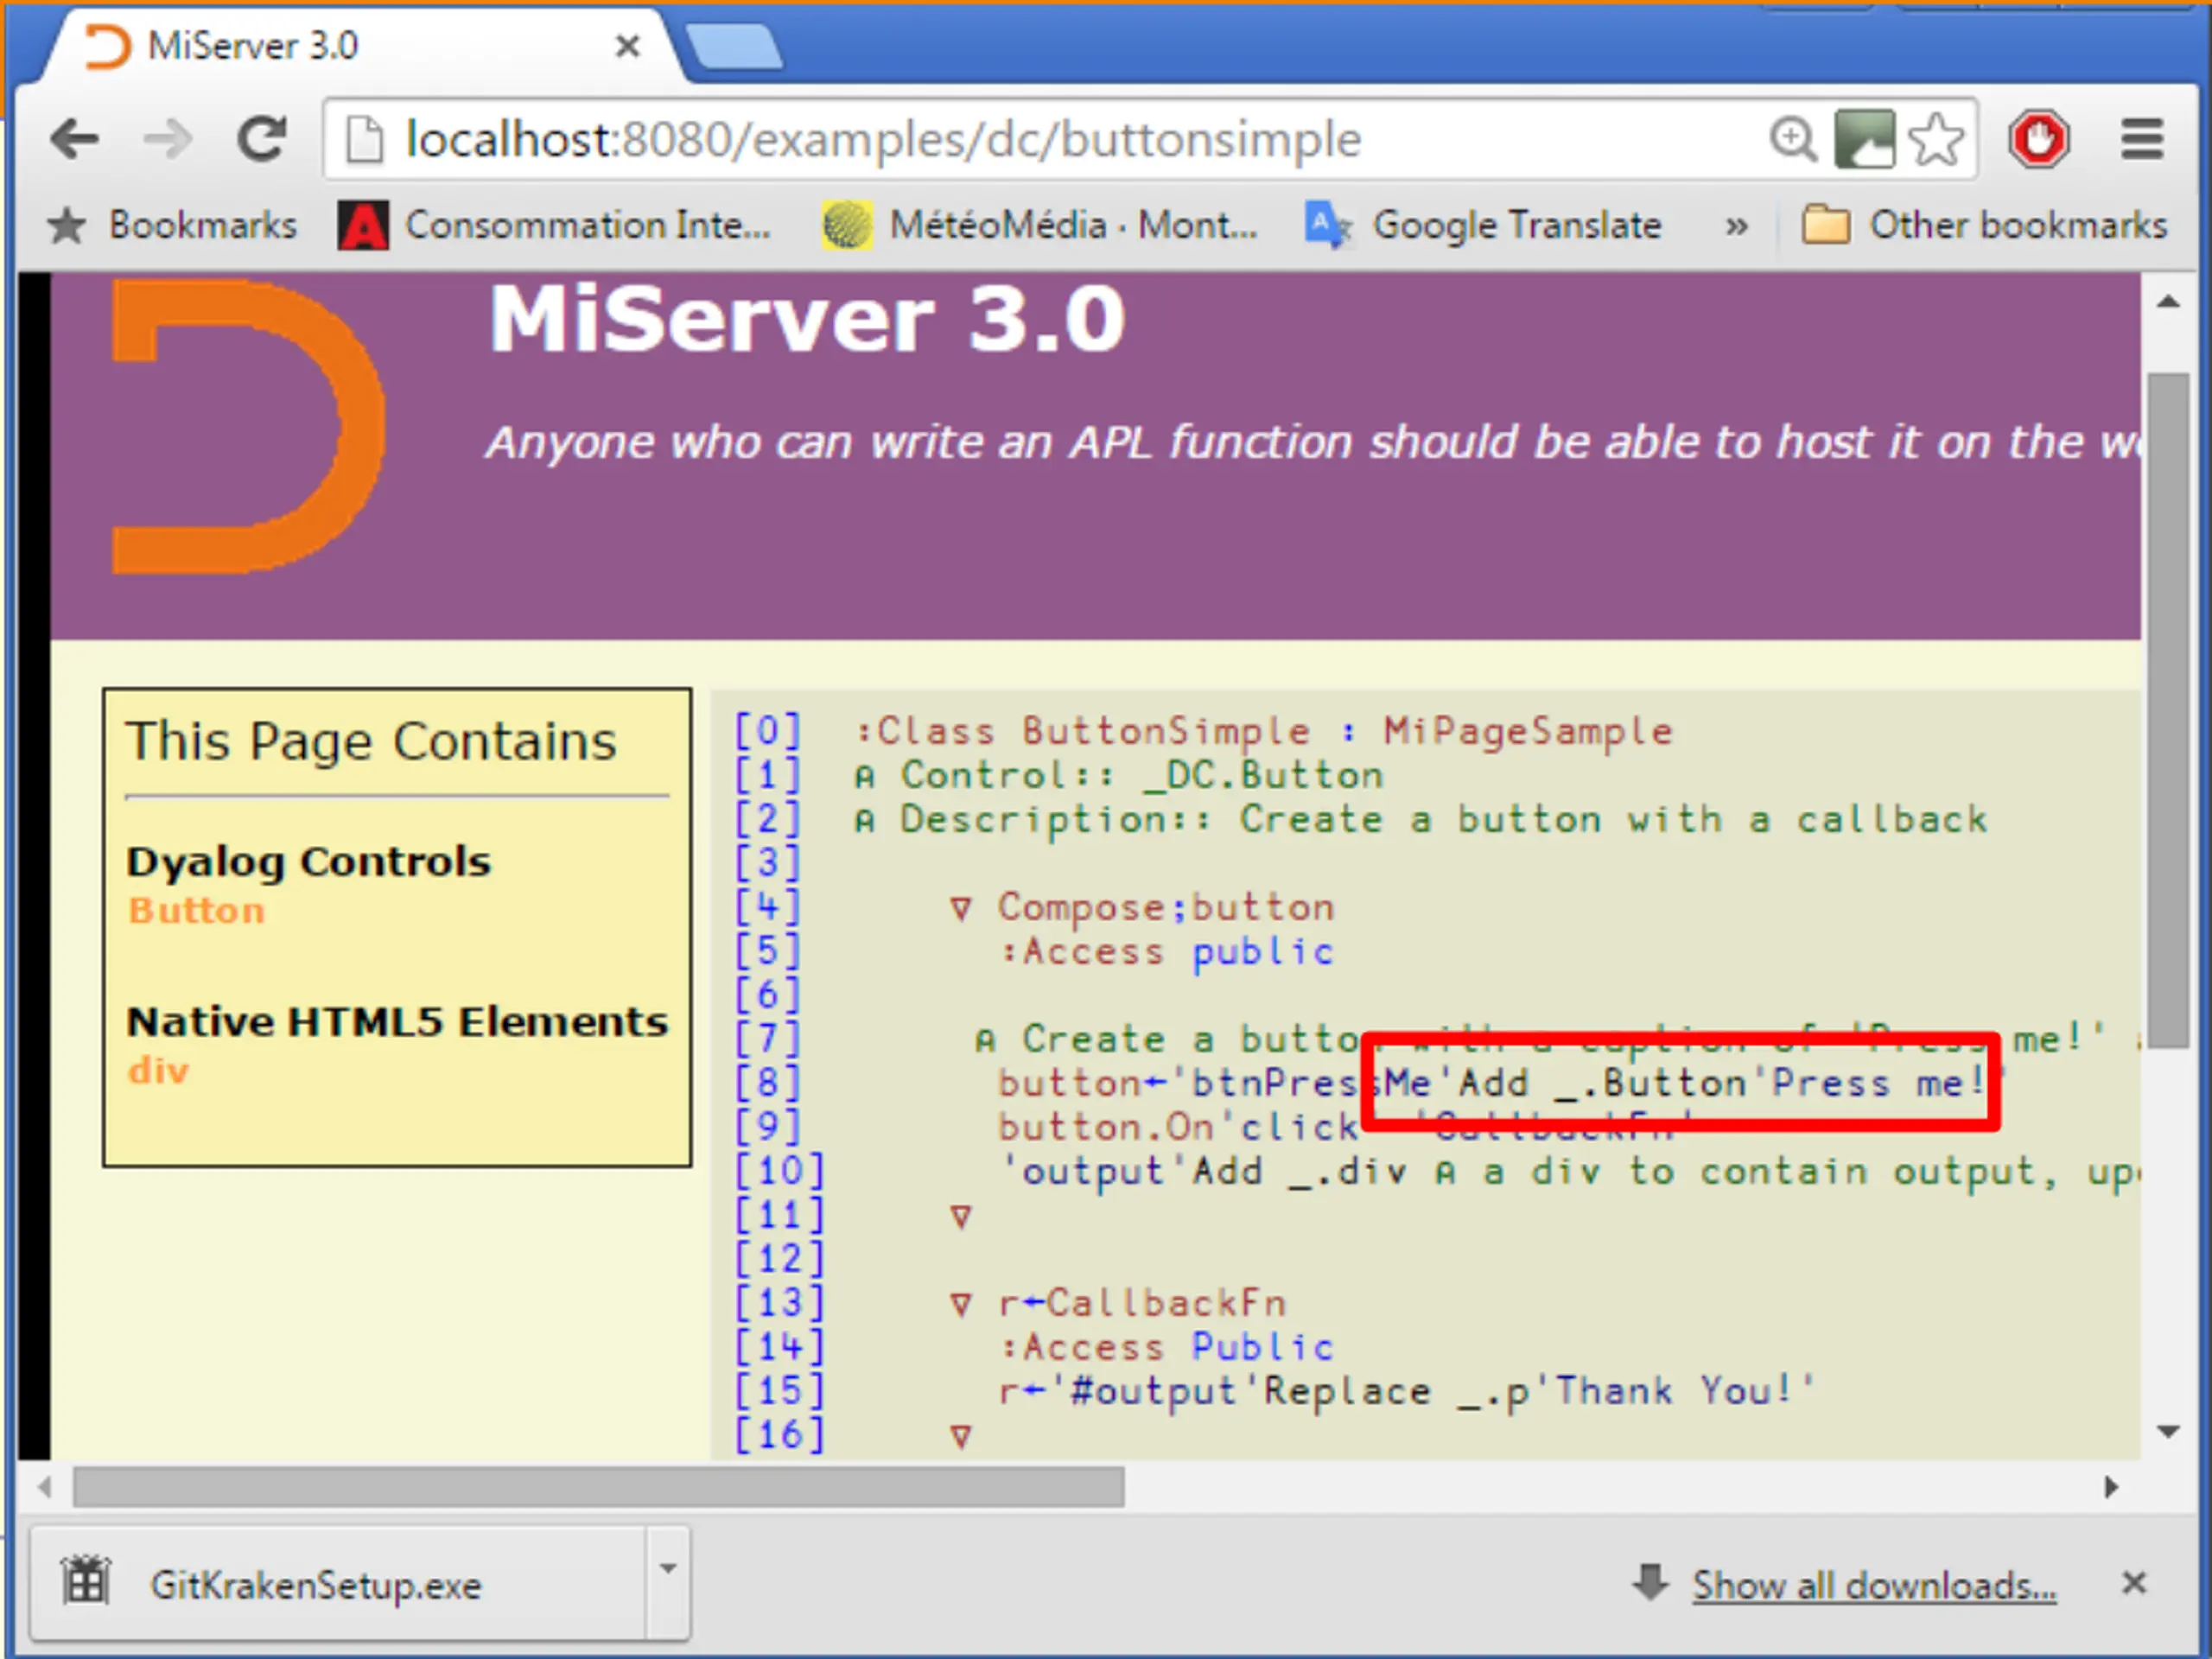2212x1659 pixels.
Task: Click the page icon in the address bar
Action: click(x=364, y=139)
